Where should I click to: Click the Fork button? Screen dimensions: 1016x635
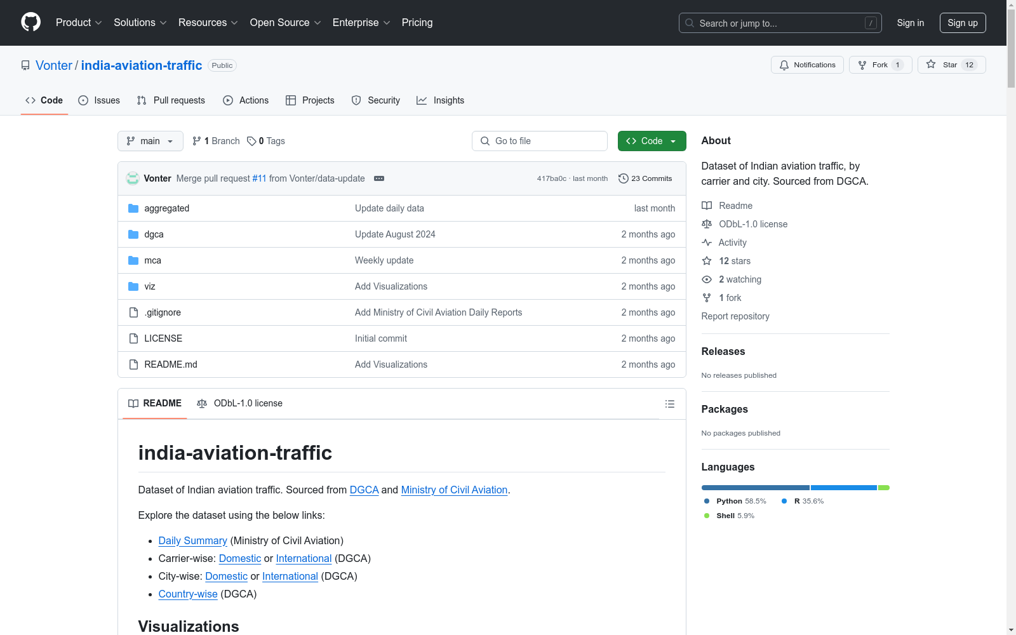880,65
